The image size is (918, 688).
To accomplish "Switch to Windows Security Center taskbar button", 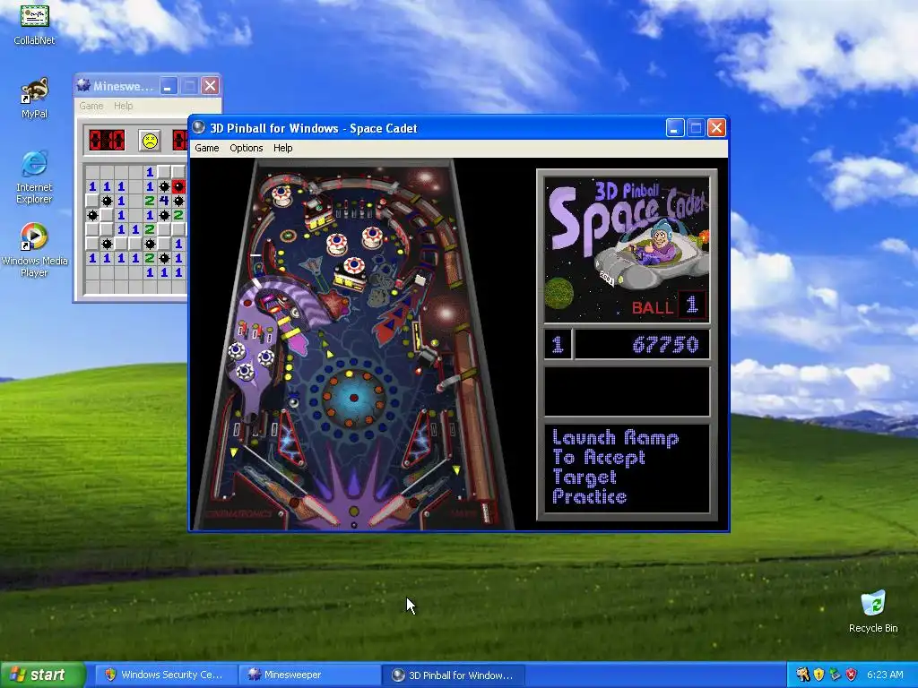I will click(x=164, y=675).
